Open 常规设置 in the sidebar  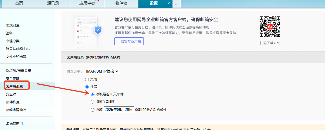click(13, 25)
